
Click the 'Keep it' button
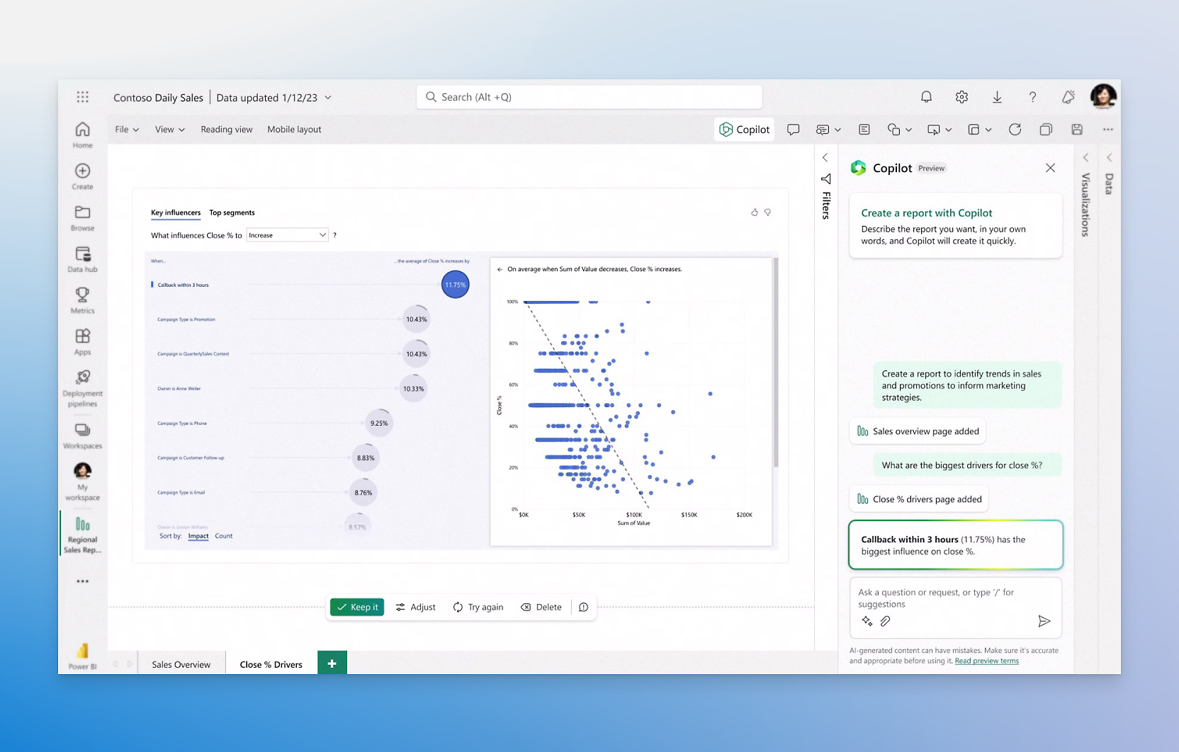click(356, 607)
